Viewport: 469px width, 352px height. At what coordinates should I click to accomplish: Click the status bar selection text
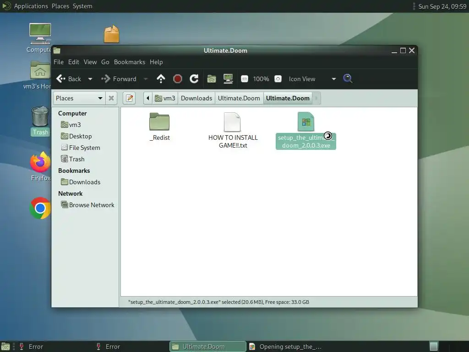[218, 302]
